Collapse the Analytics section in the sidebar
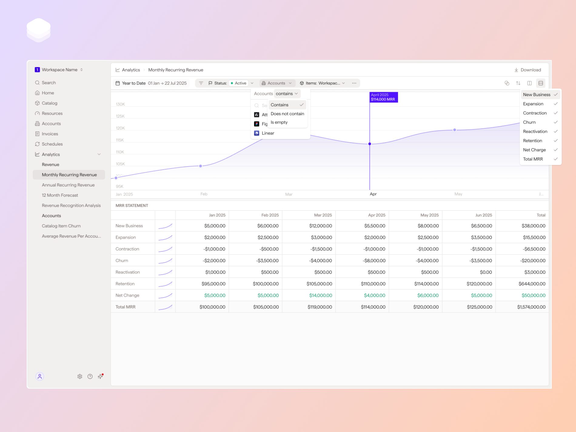The height and width of the screenshot is (432, 576). [99, 154]
